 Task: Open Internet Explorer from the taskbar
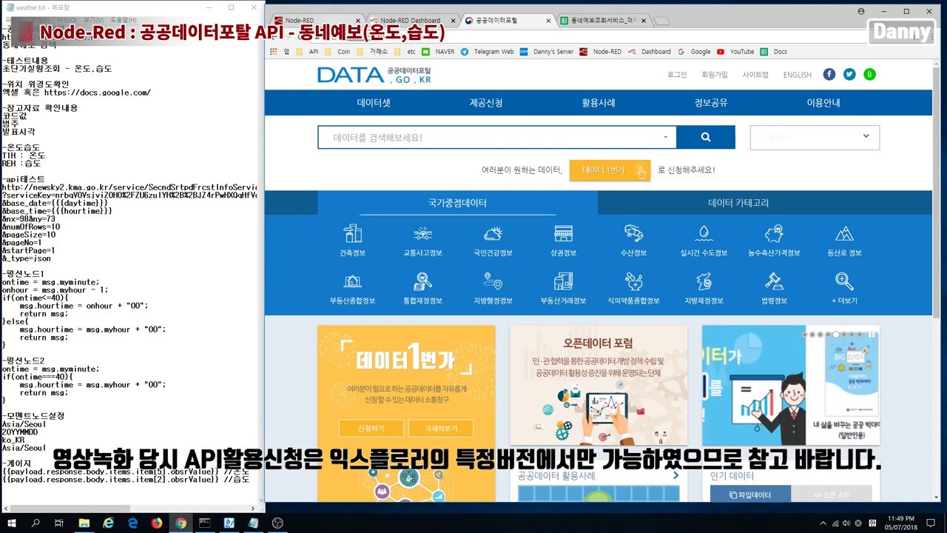pyautogui.click(x=109, y=523)
